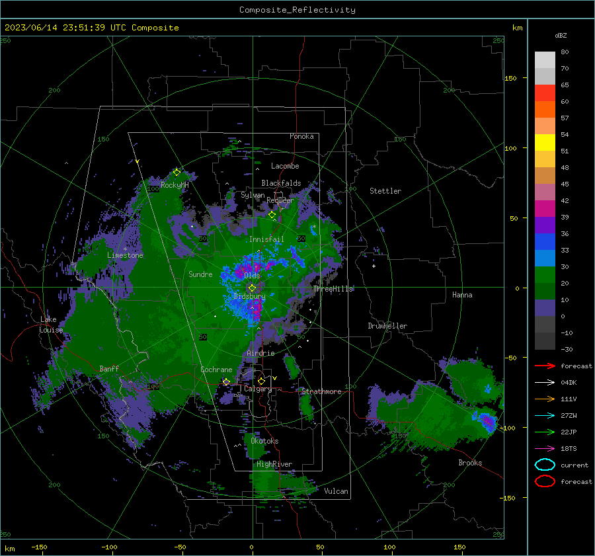The image size is (595, 556).
Task: Click the Hanna label
Action: [x=462, y=295]
